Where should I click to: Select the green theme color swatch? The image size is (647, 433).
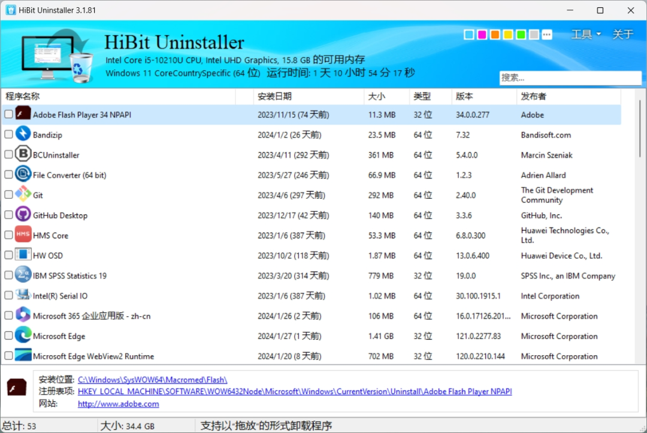[x=521, y=35]
